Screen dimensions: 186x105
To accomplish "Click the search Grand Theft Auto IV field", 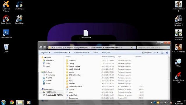I will [153, 48].
